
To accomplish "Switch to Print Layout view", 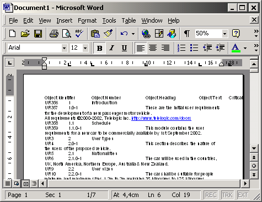I will click(25, 183).
